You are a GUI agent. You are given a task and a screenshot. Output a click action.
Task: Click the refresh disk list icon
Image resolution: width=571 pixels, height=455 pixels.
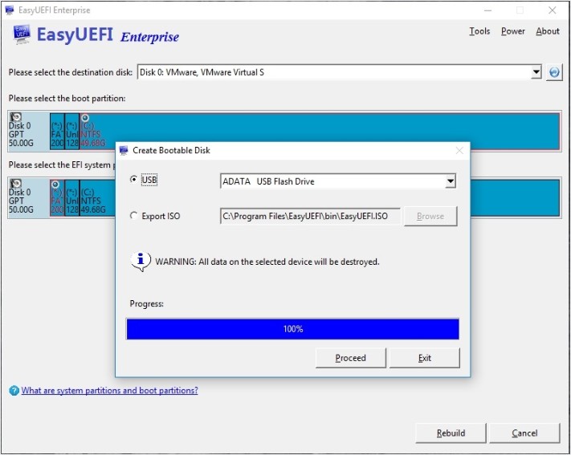click(554, 72)
